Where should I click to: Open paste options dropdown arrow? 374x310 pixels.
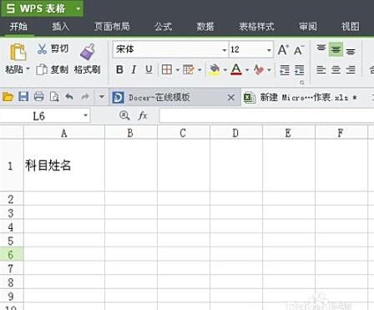28,69
